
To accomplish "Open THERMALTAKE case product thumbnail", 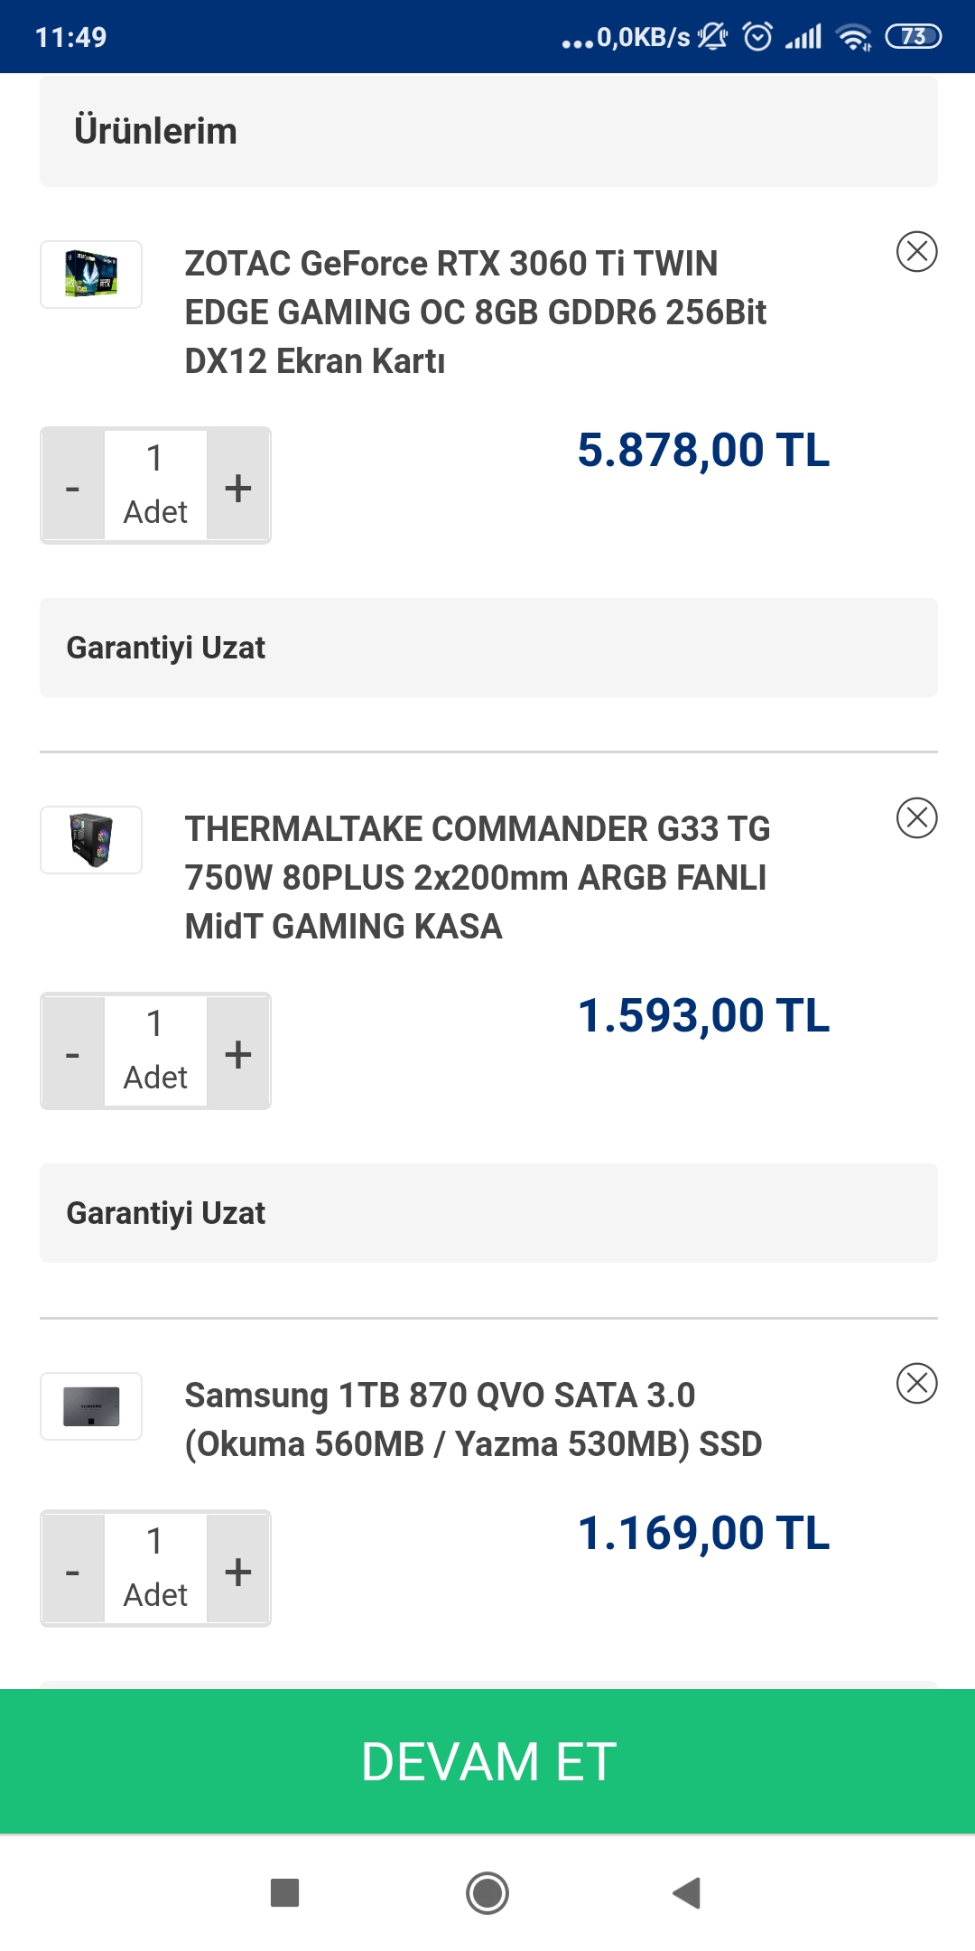I will pyautogui.click(x=91, y=840).
